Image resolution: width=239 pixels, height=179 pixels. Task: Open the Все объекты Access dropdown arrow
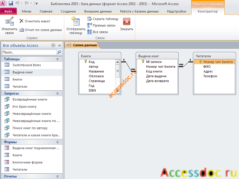click(53, 45)
